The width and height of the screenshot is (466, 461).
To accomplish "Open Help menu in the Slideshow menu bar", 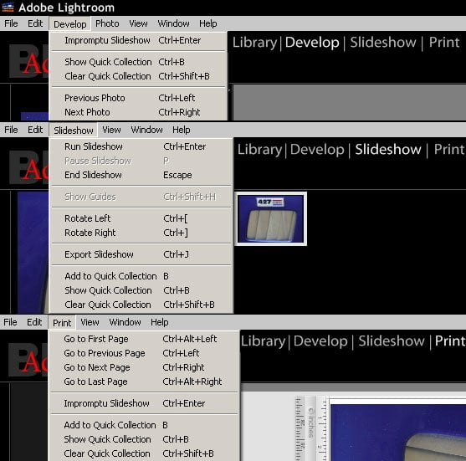I will (182, 130).
